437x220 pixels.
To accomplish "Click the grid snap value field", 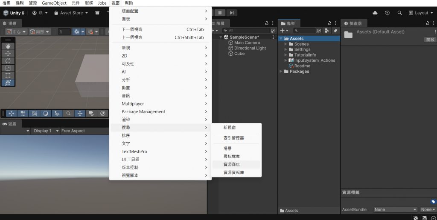I will pyautogui.click(x=64, y=31).
